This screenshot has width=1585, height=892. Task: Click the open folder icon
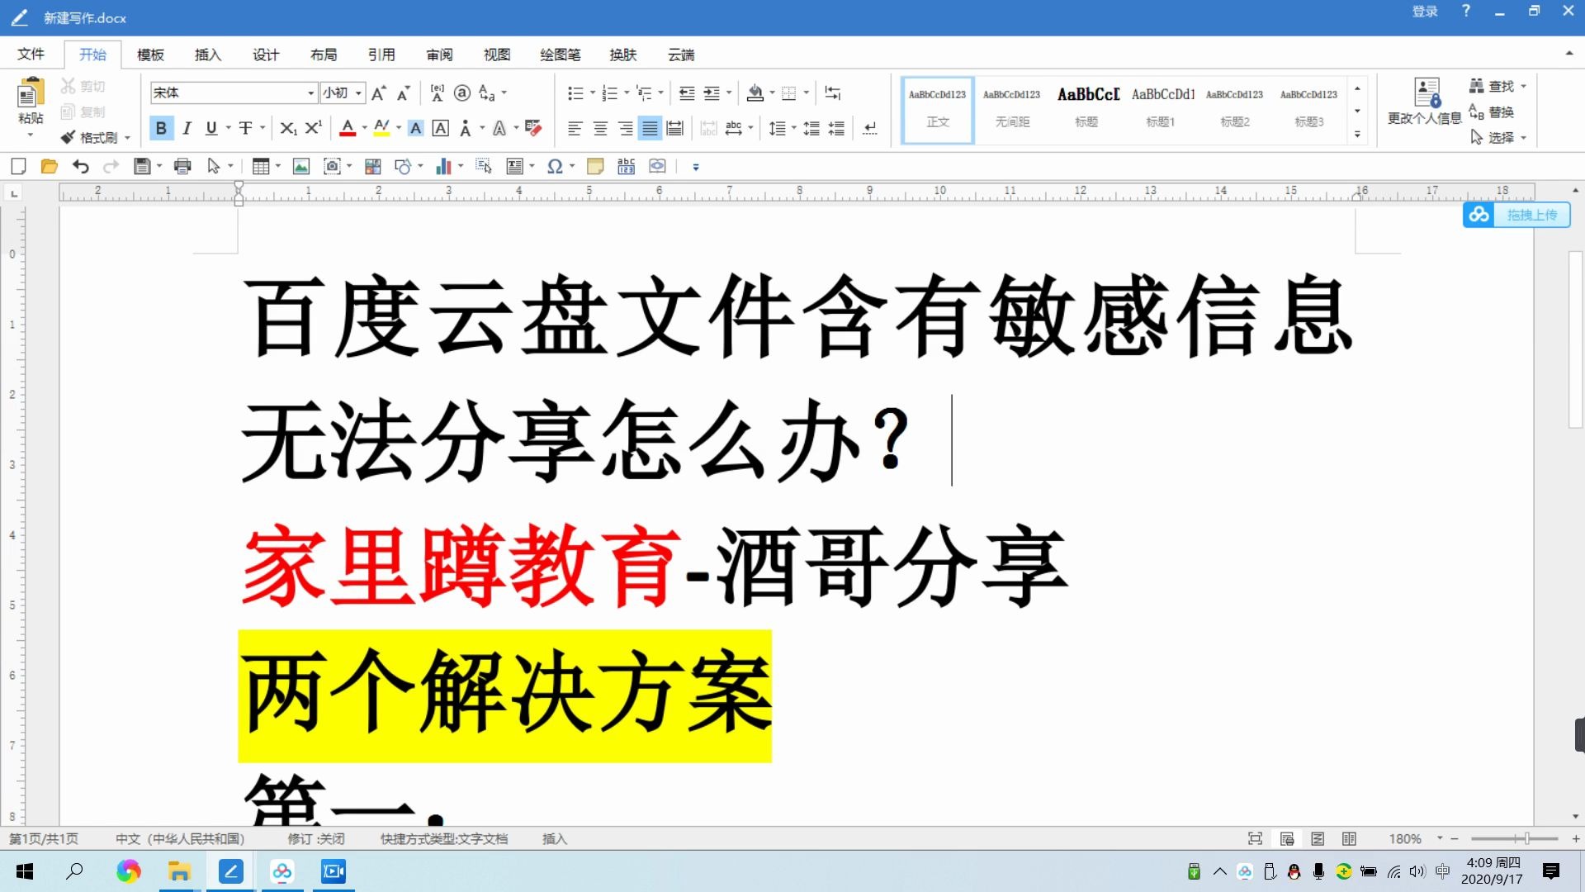tap(50, 167)
